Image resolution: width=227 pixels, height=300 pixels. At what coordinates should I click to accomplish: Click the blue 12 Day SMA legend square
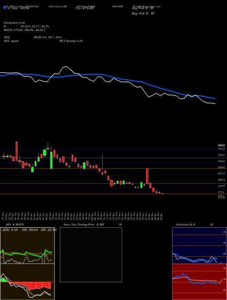(x=5, y=7)
